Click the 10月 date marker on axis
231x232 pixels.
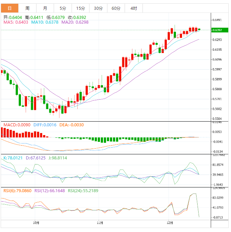[36, 223]
